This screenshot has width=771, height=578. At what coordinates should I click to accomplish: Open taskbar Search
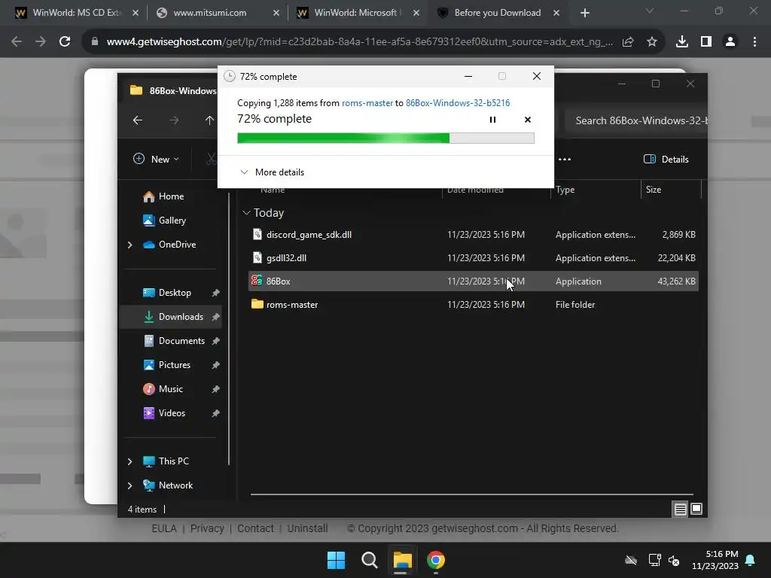(x=369, y=560)
